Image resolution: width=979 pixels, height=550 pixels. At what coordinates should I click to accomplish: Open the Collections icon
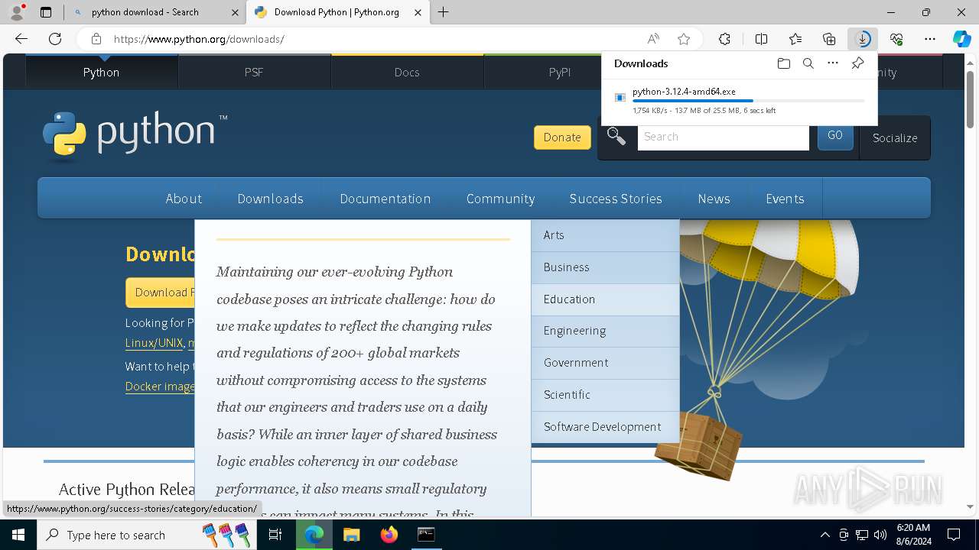[x=829, y=39]
